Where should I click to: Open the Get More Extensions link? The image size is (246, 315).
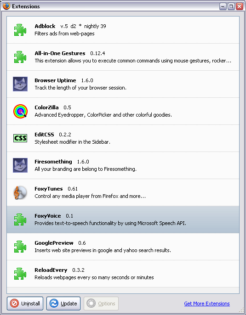[207, 304]
